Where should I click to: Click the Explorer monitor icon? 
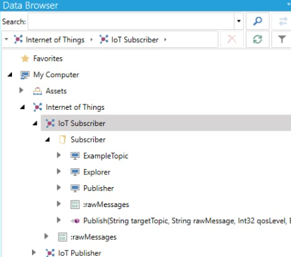click(x=75, y=172)
